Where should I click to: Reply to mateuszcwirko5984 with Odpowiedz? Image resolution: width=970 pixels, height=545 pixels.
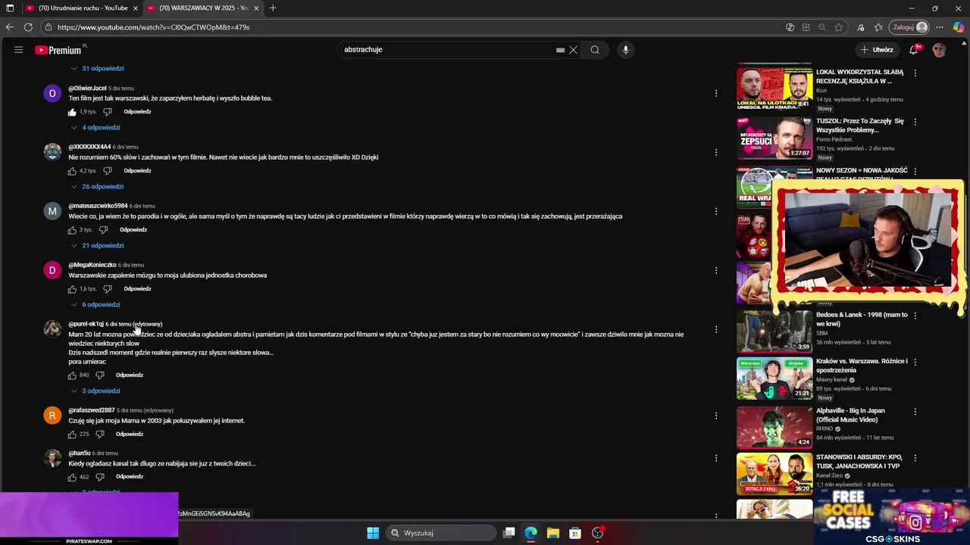click(133, 230)
